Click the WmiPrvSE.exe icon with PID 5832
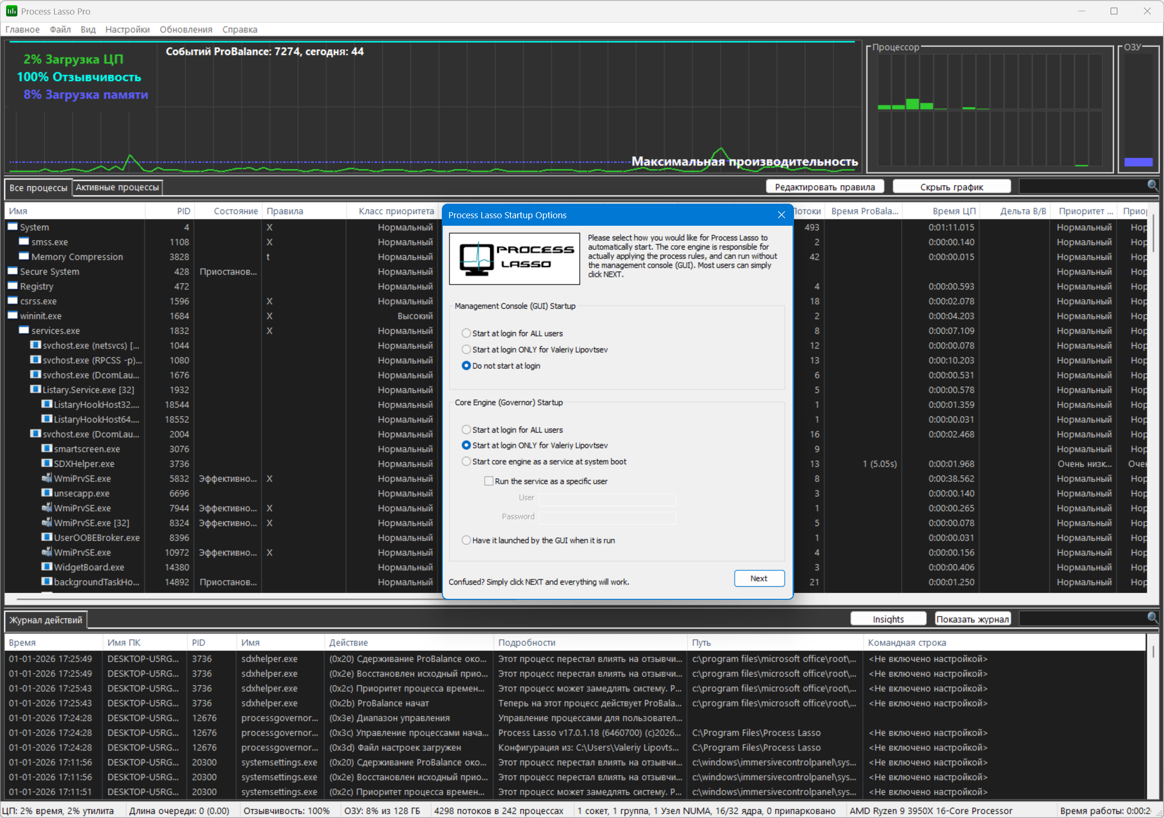This screenshot has width=1164, height=818. (46, 478)
